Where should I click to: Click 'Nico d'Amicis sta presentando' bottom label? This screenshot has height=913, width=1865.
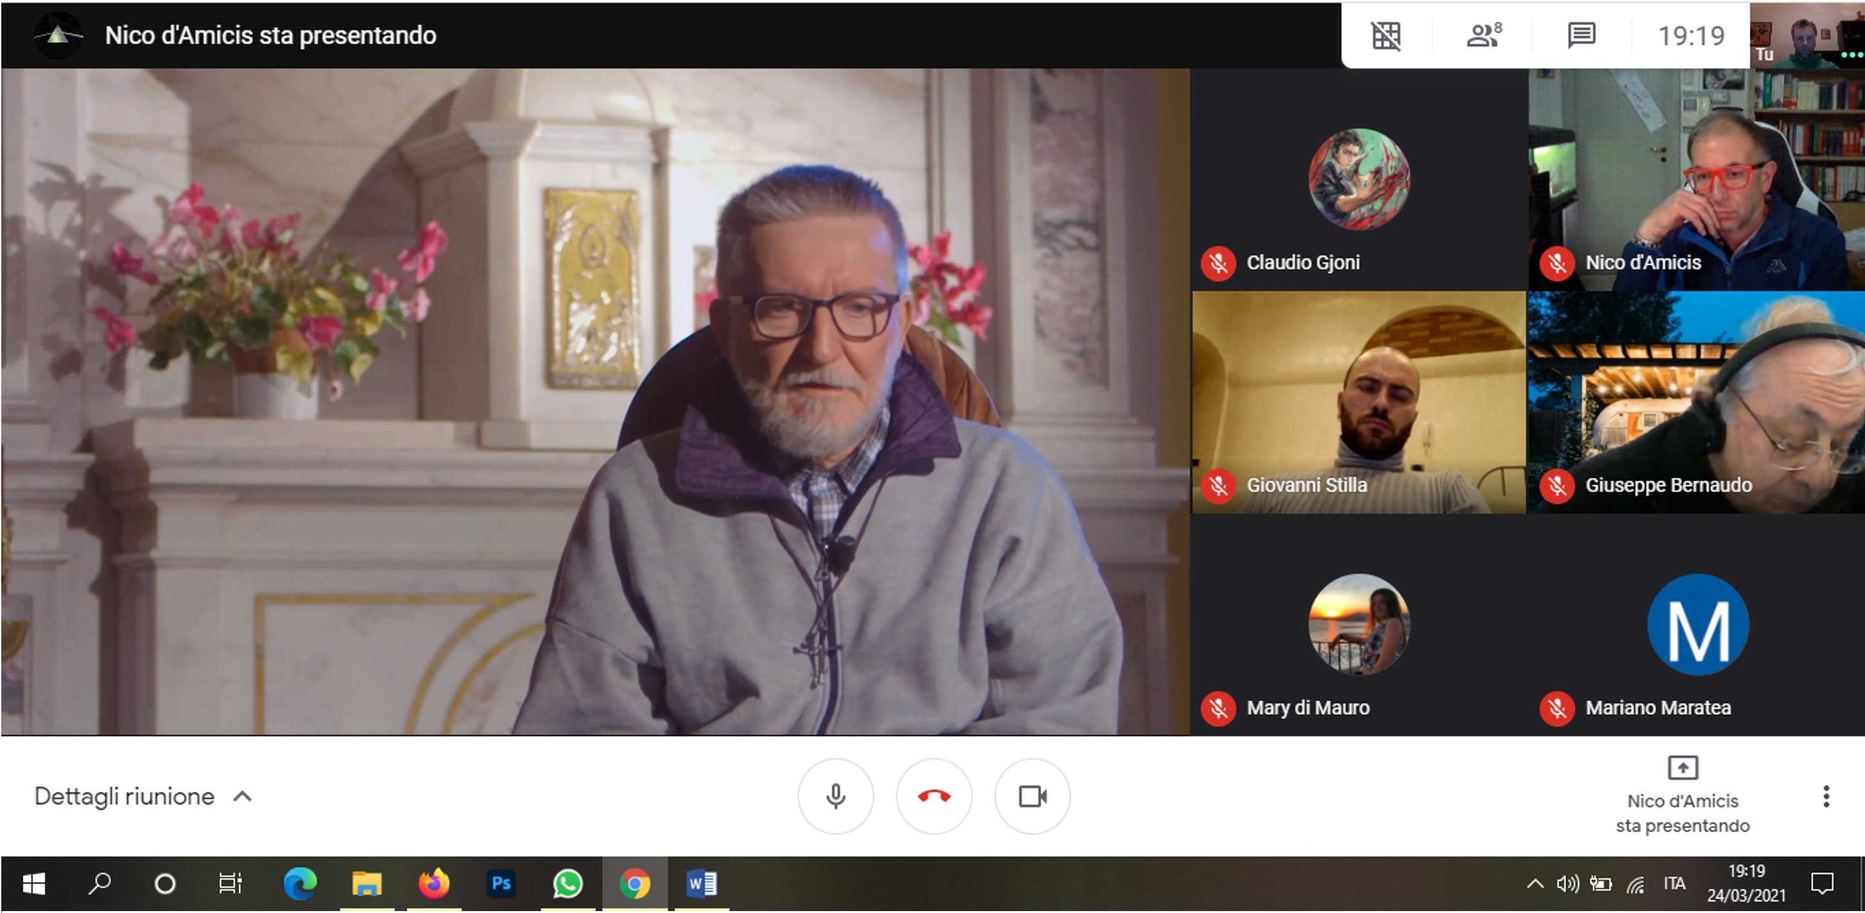(1682, 813)
